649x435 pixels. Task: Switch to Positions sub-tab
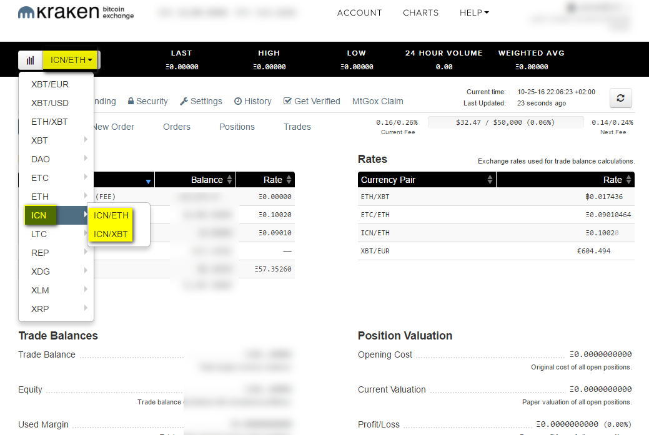(x=237, y=127)
